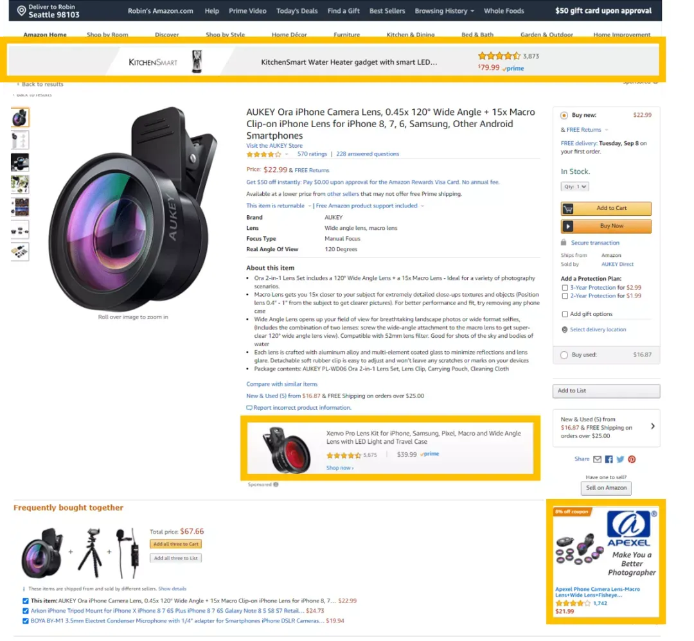Check the Add gift options box
This screenshot has width=694, height=641.
tap(565, 314)
